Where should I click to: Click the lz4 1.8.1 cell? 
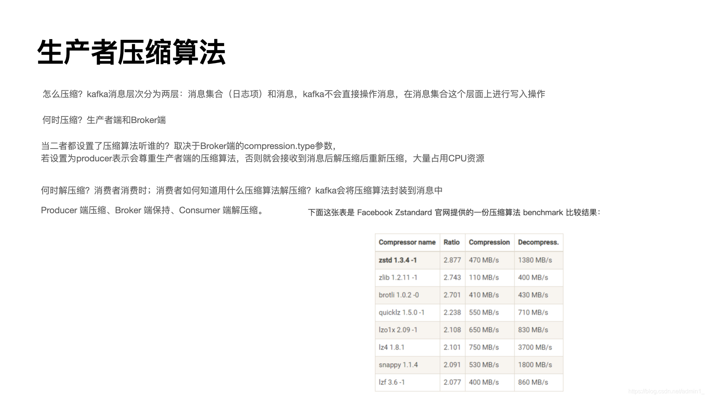point(391,348)
